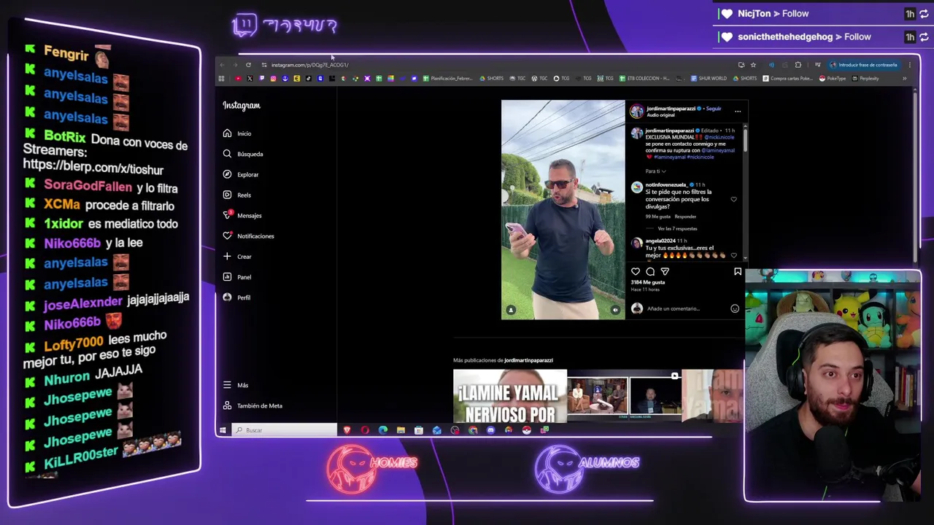
Task: Share the post with paper plane icon
Action: coord(665,271)
